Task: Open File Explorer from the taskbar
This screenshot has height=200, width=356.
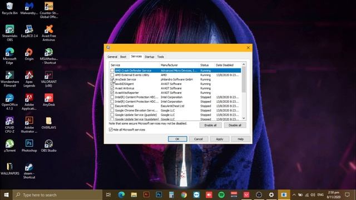Action: coord(134,194)
